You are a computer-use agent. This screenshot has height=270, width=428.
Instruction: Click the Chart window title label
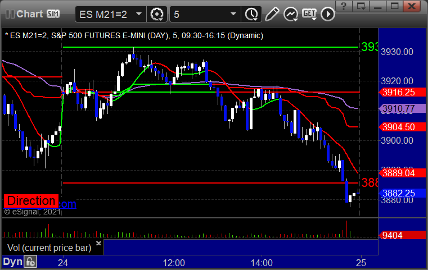coord(29,14)
